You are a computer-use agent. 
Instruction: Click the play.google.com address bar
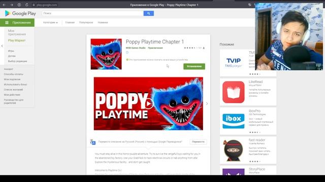[x=47, y=5]
